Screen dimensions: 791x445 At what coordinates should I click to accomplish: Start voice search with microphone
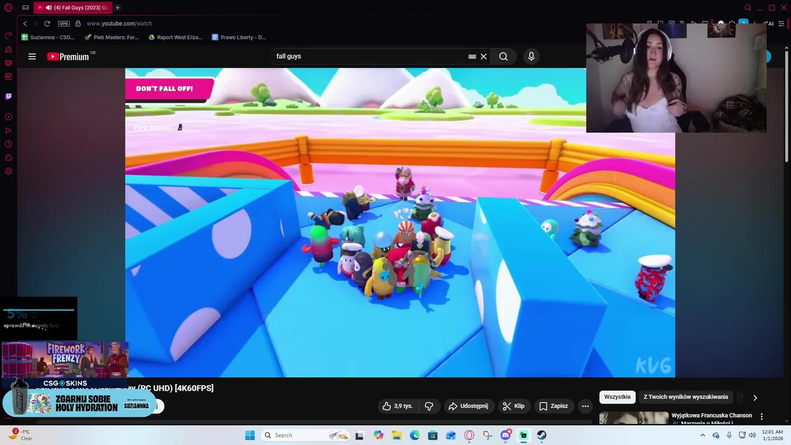point(531,56)
